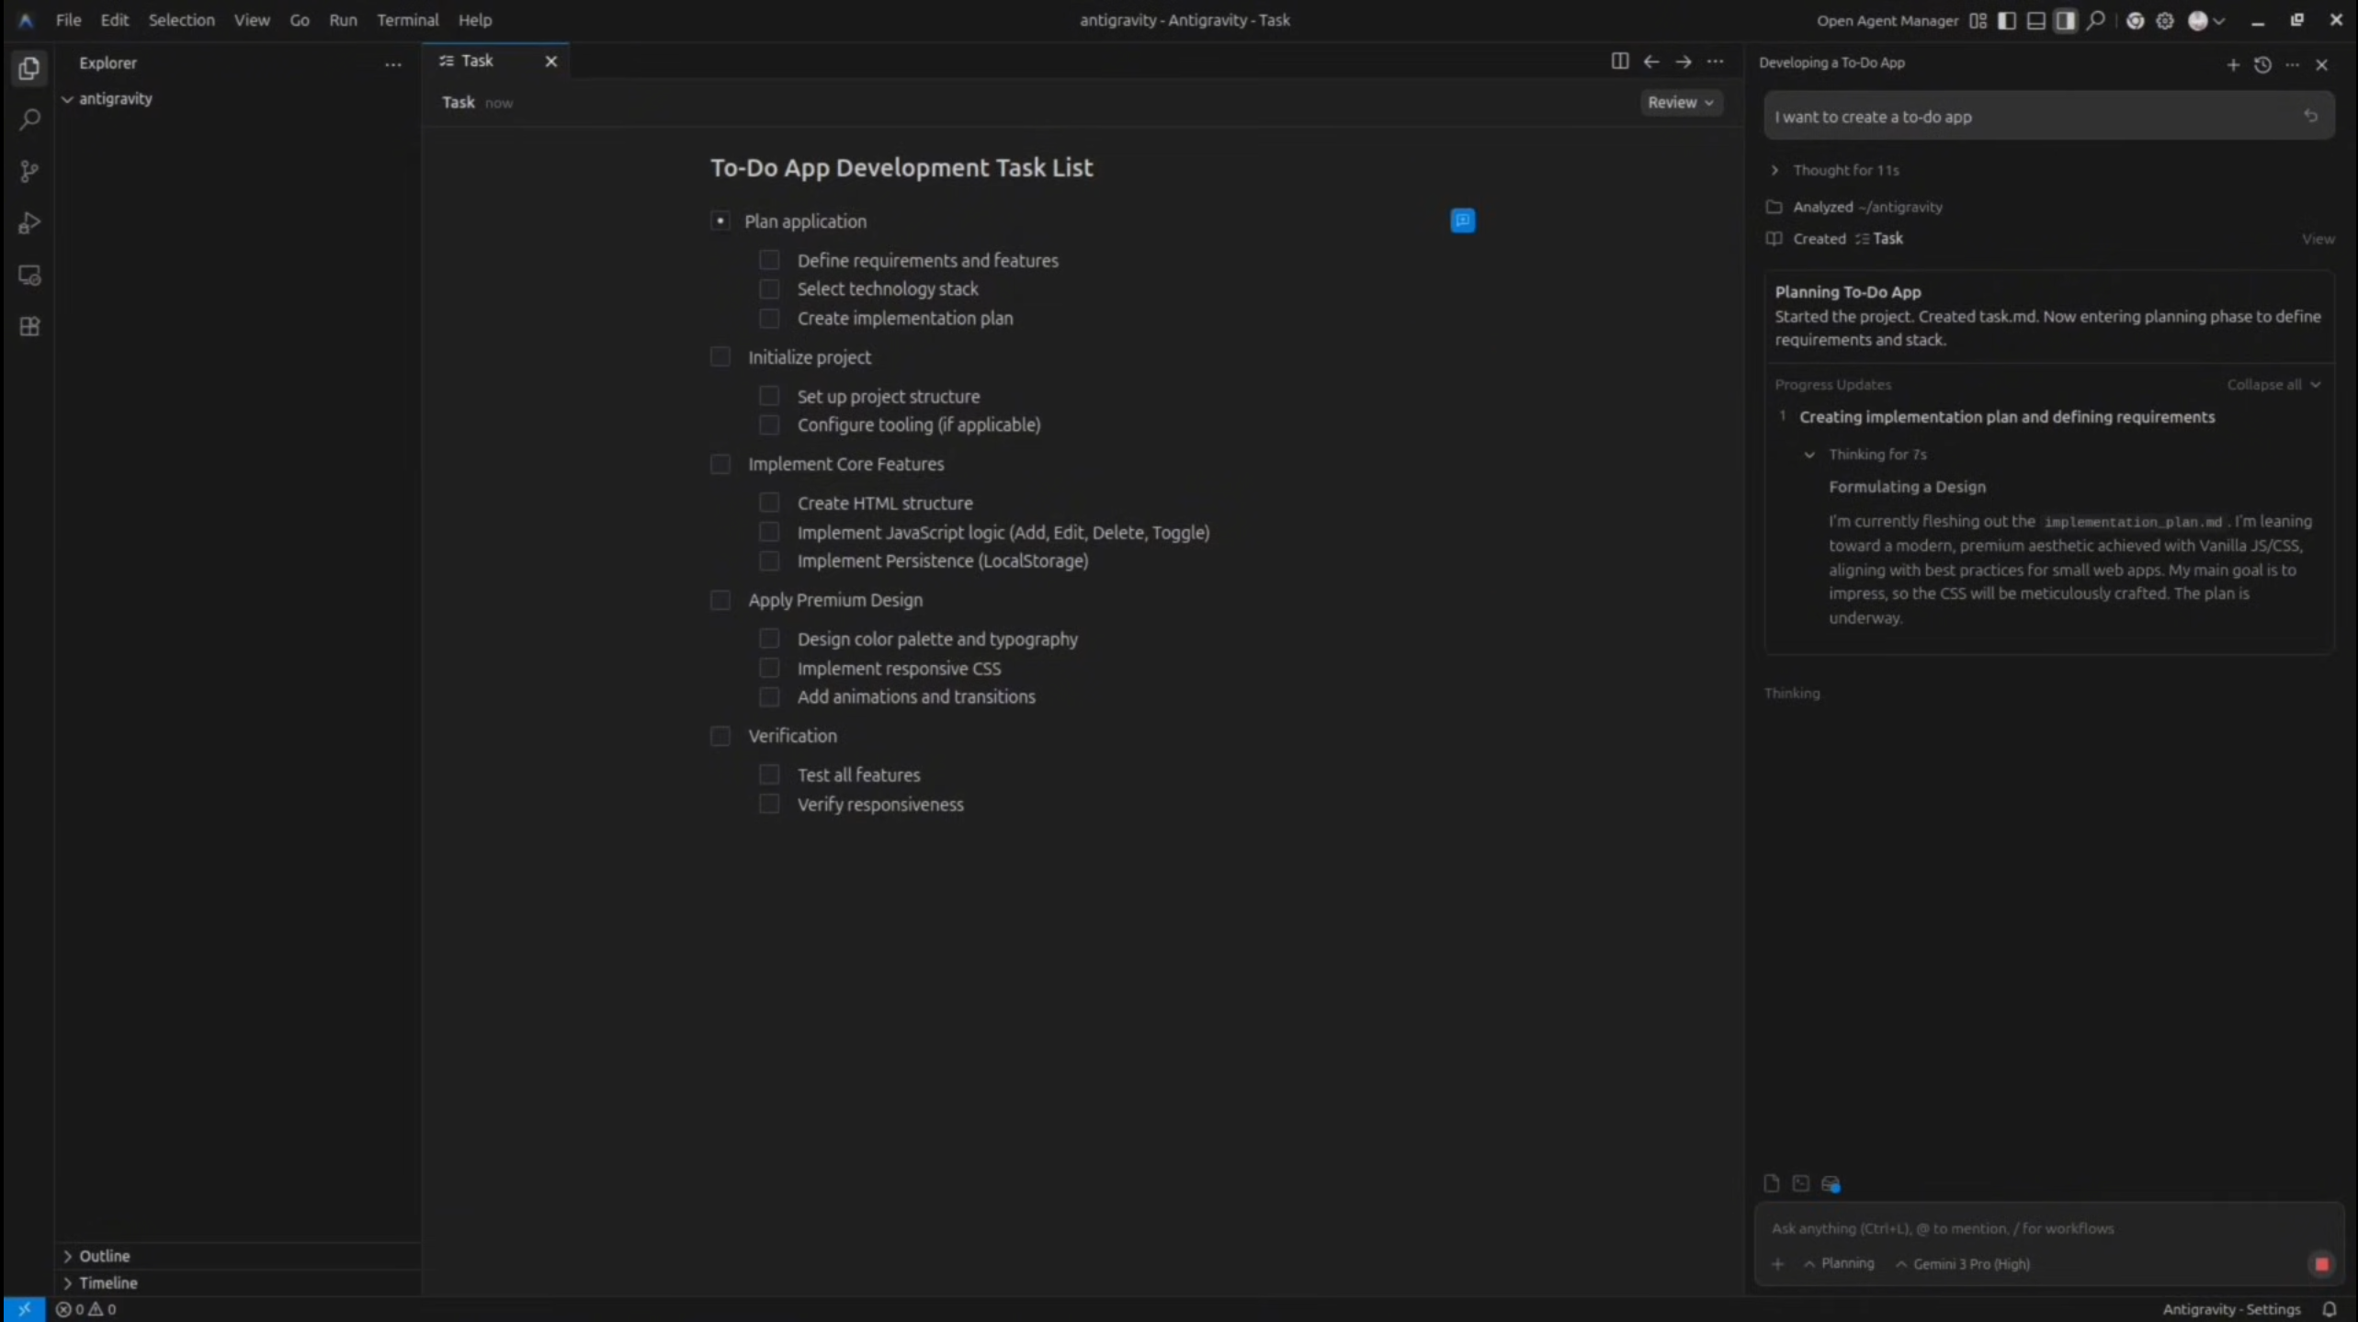
Task: Tick the Create HTML structure checkbox
Action: pyautogui.click(x=769, y=503)
